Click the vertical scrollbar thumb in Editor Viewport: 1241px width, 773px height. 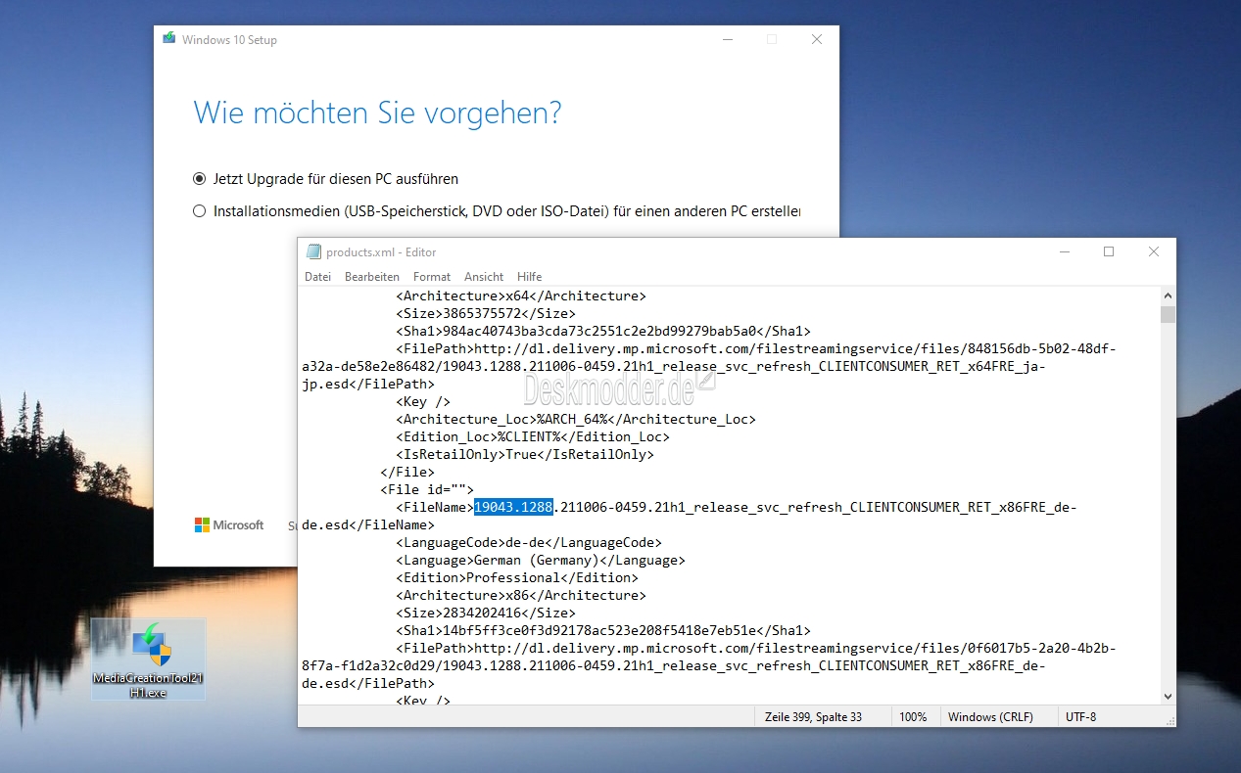tap(1168, 314)
